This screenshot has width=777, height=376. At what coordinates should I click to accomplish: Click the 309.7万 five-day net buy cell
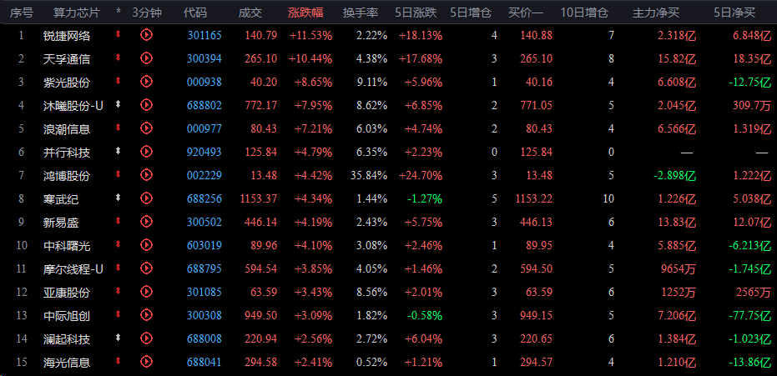point(753,105)
